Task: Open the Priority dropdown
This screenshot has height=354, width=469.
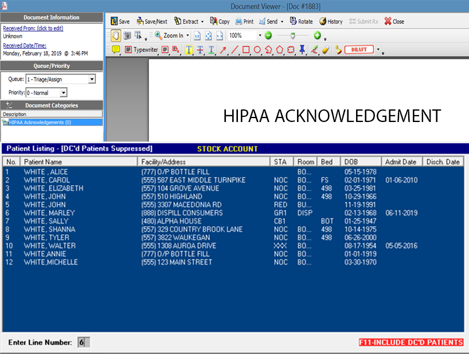Action: click(63, 93)
